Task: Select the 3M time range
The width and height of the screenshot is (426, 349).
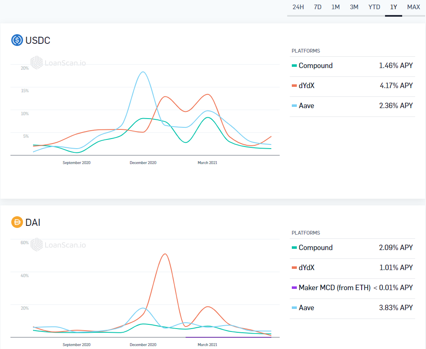Action: (354, 7)
